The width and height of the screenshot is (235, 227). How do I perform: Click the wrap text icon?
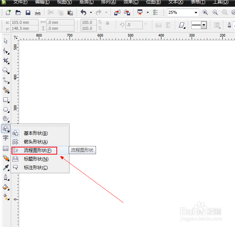point(217,25)
